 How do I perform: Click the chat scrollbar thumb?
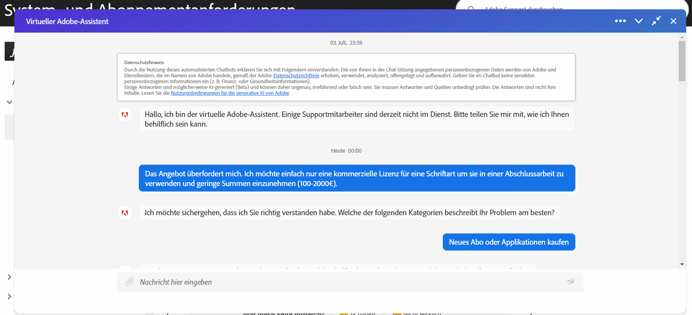click(x=682, y=61)
